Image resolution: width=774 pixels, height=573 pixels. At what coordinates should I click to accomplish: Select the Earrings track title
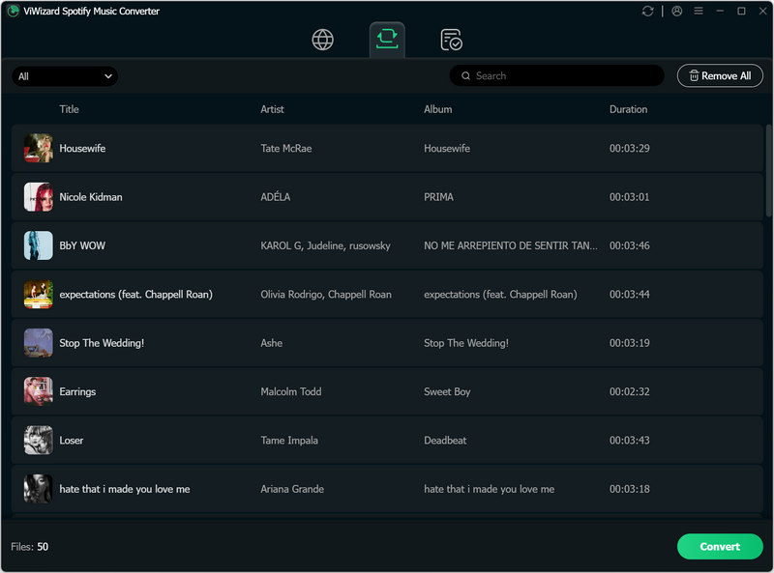77,392
